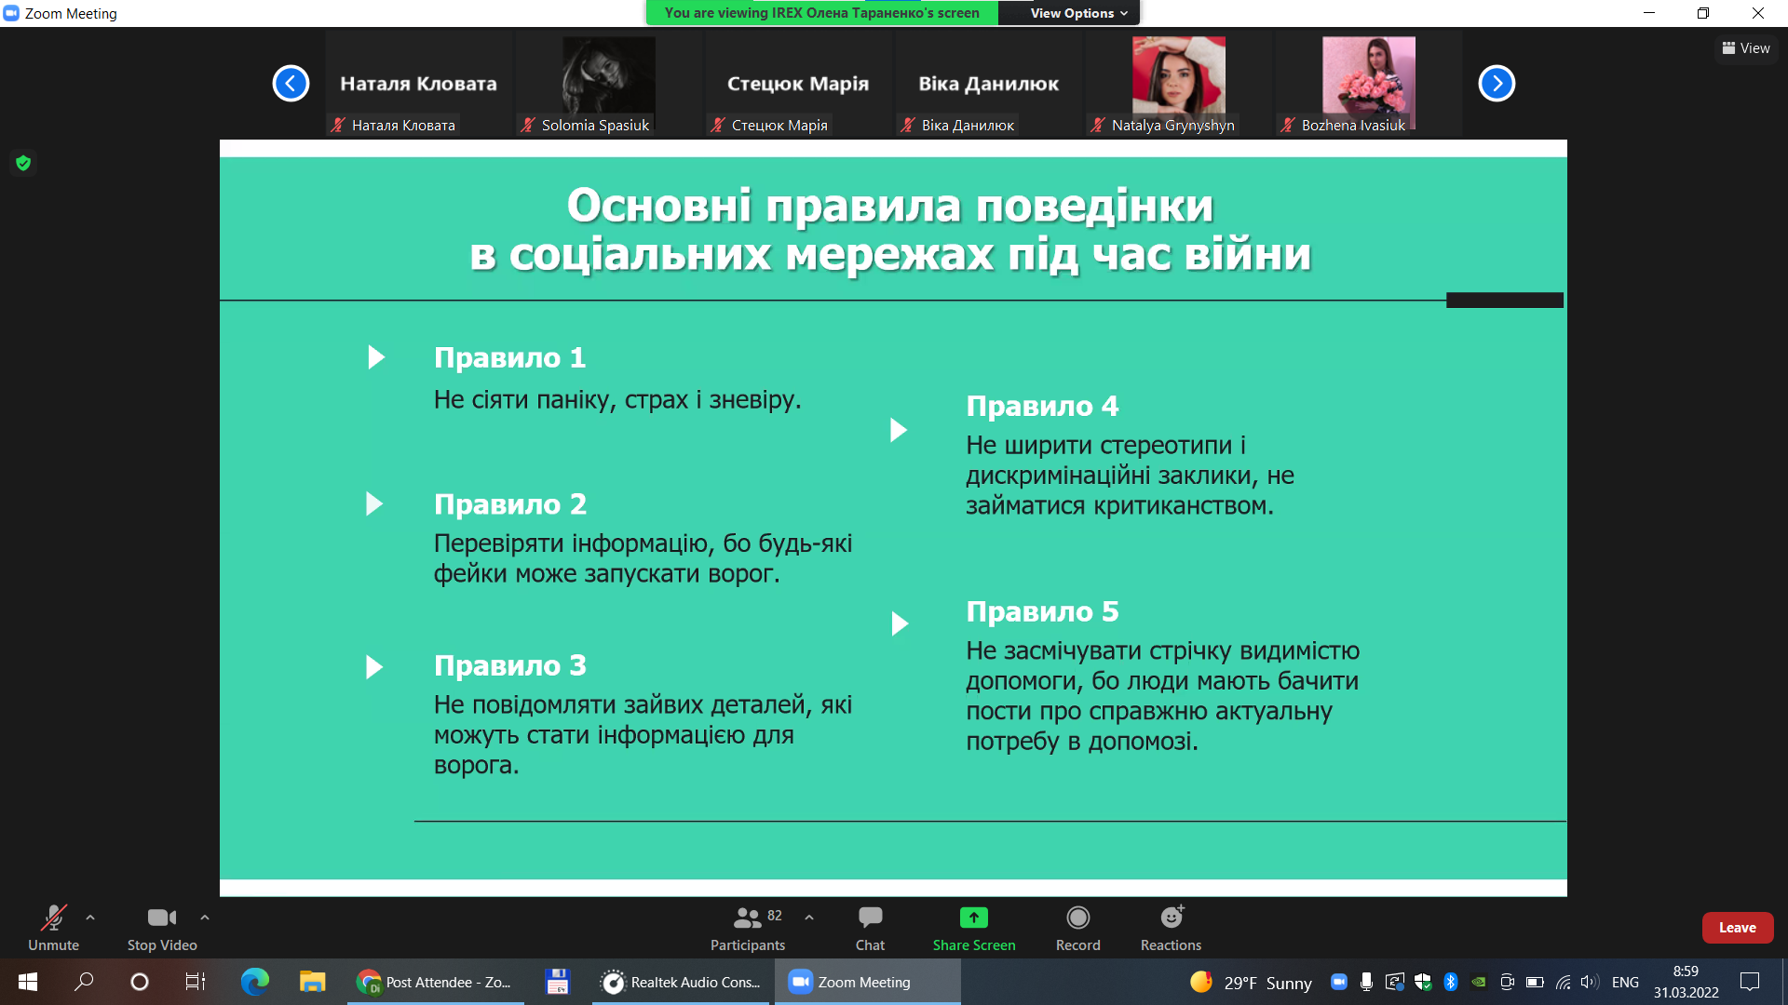Leave the meeting

1738,928
